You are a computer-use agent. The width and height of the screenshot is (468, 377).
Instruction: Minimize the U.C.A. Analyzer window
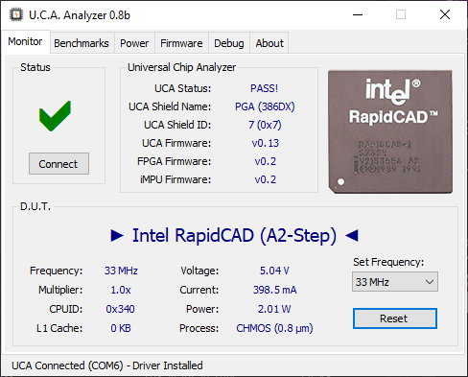tap(358, 14)
